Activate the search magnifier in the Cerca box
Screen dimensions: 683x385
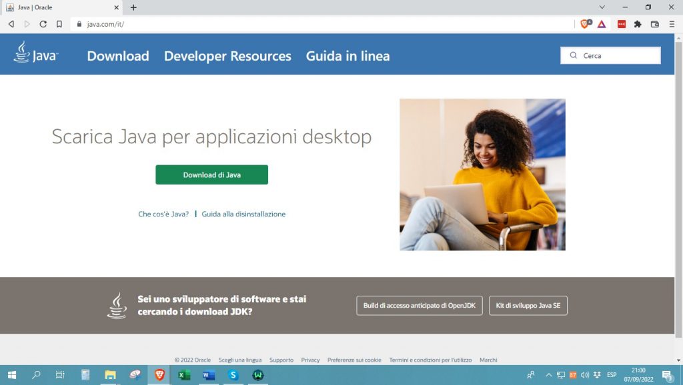pyautogui.click(x=574, y=55)
